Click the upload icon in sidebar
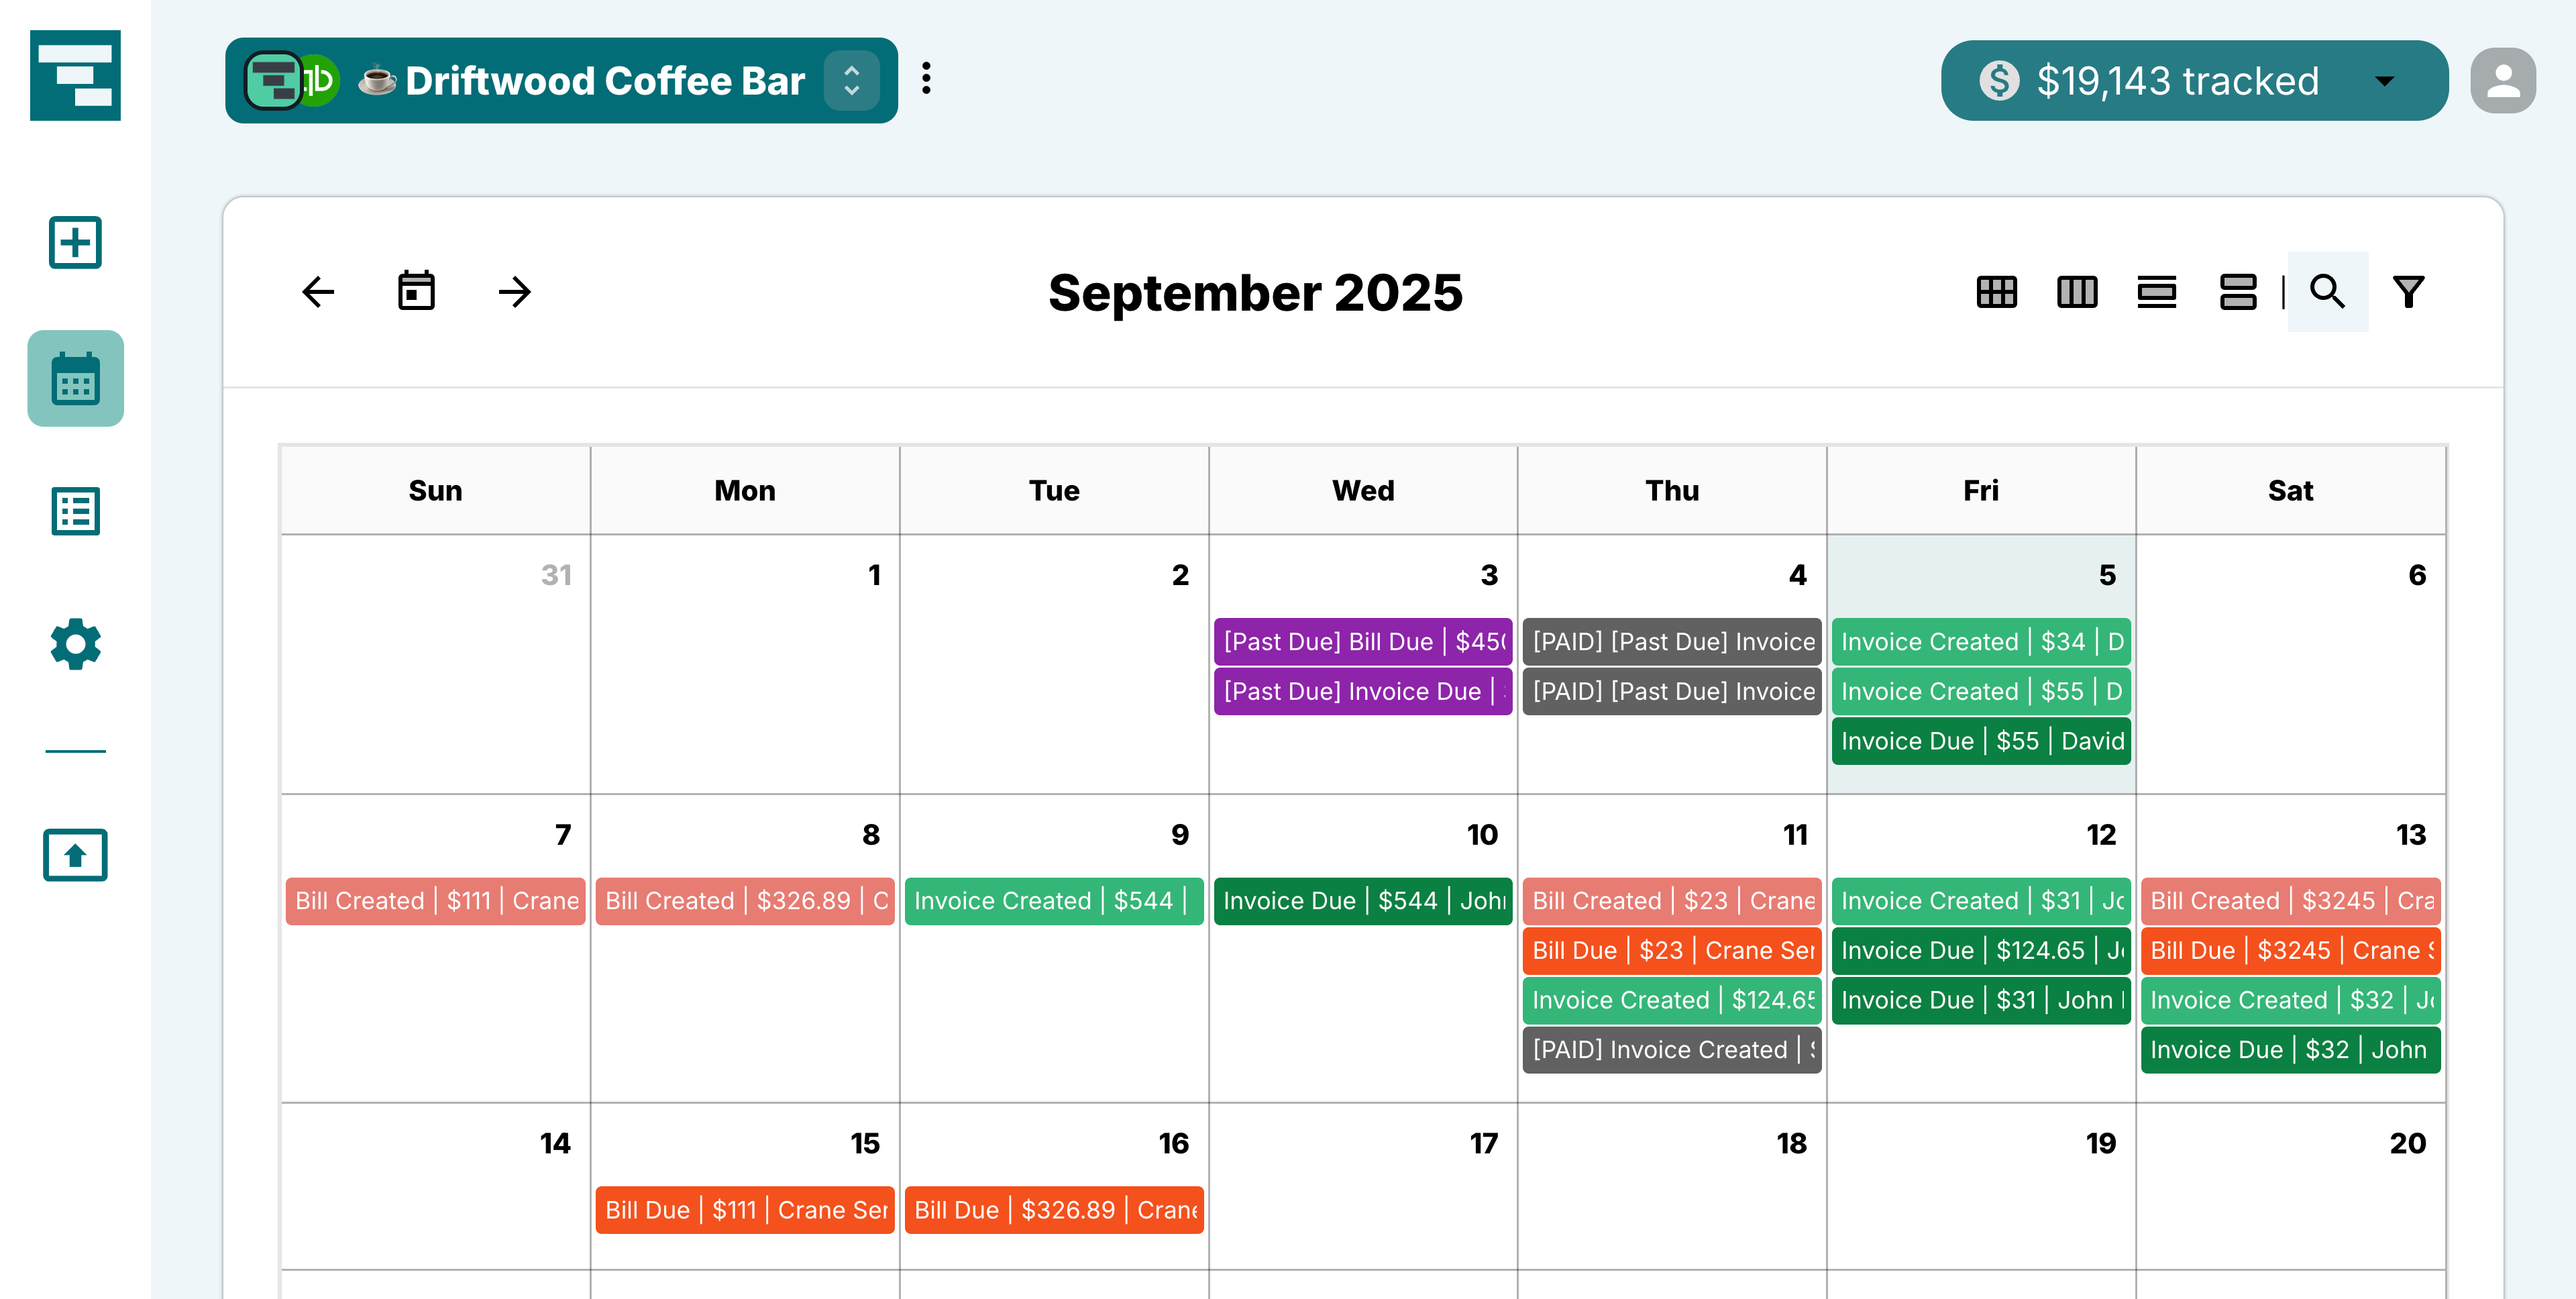The width and height of the screenshot is (2576, 1299). [75, 855]
